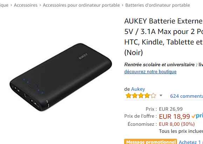Image resolution: width=203 pixels, height=144 pixels.
Task: Click the four-star rating icons
Action: coord(141,96)
